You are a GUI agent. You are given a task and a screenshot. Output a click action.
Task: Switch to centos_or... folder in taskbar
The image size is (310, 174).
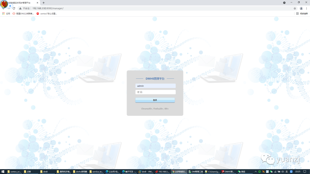point(14,172)
